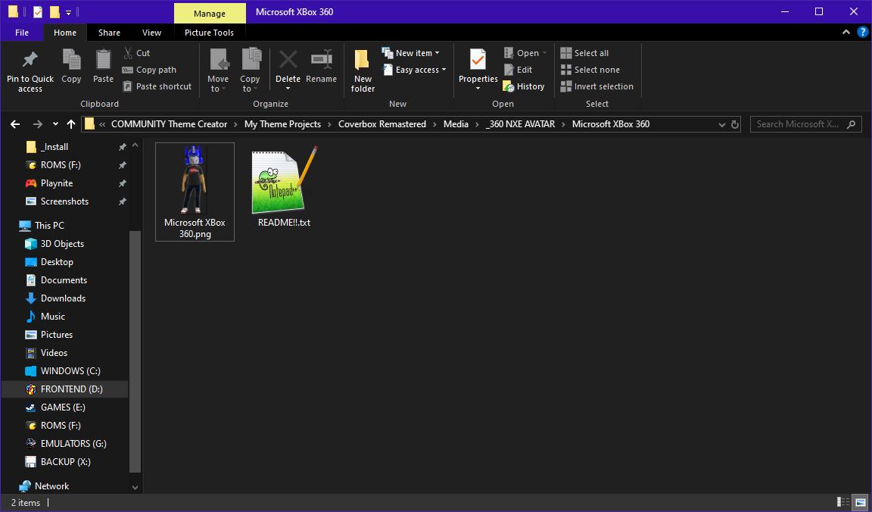Cut the selected file
Screen dimensions: 872x512
[x=136, y=53]
